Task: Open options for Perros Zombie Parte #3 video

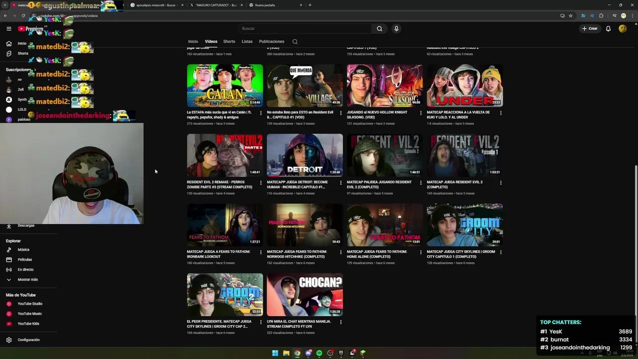Action: (x=261, y=182)
